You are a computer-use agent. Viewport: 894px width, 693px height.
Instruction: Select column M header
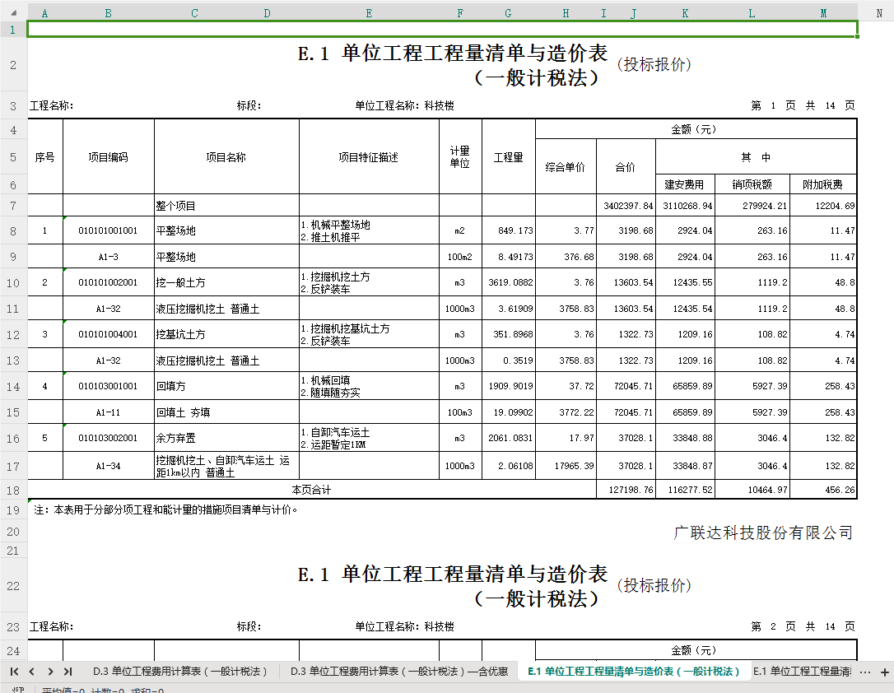click(823, 13)
